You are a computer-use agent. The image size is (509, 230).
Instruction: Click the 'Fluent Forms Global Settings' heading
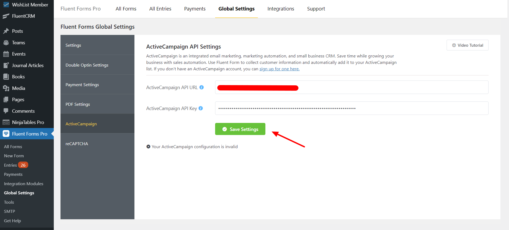tap(97, 27)
